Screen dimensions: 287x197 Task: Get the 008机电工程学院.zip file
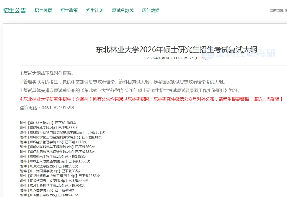click(x=46, y=156)
